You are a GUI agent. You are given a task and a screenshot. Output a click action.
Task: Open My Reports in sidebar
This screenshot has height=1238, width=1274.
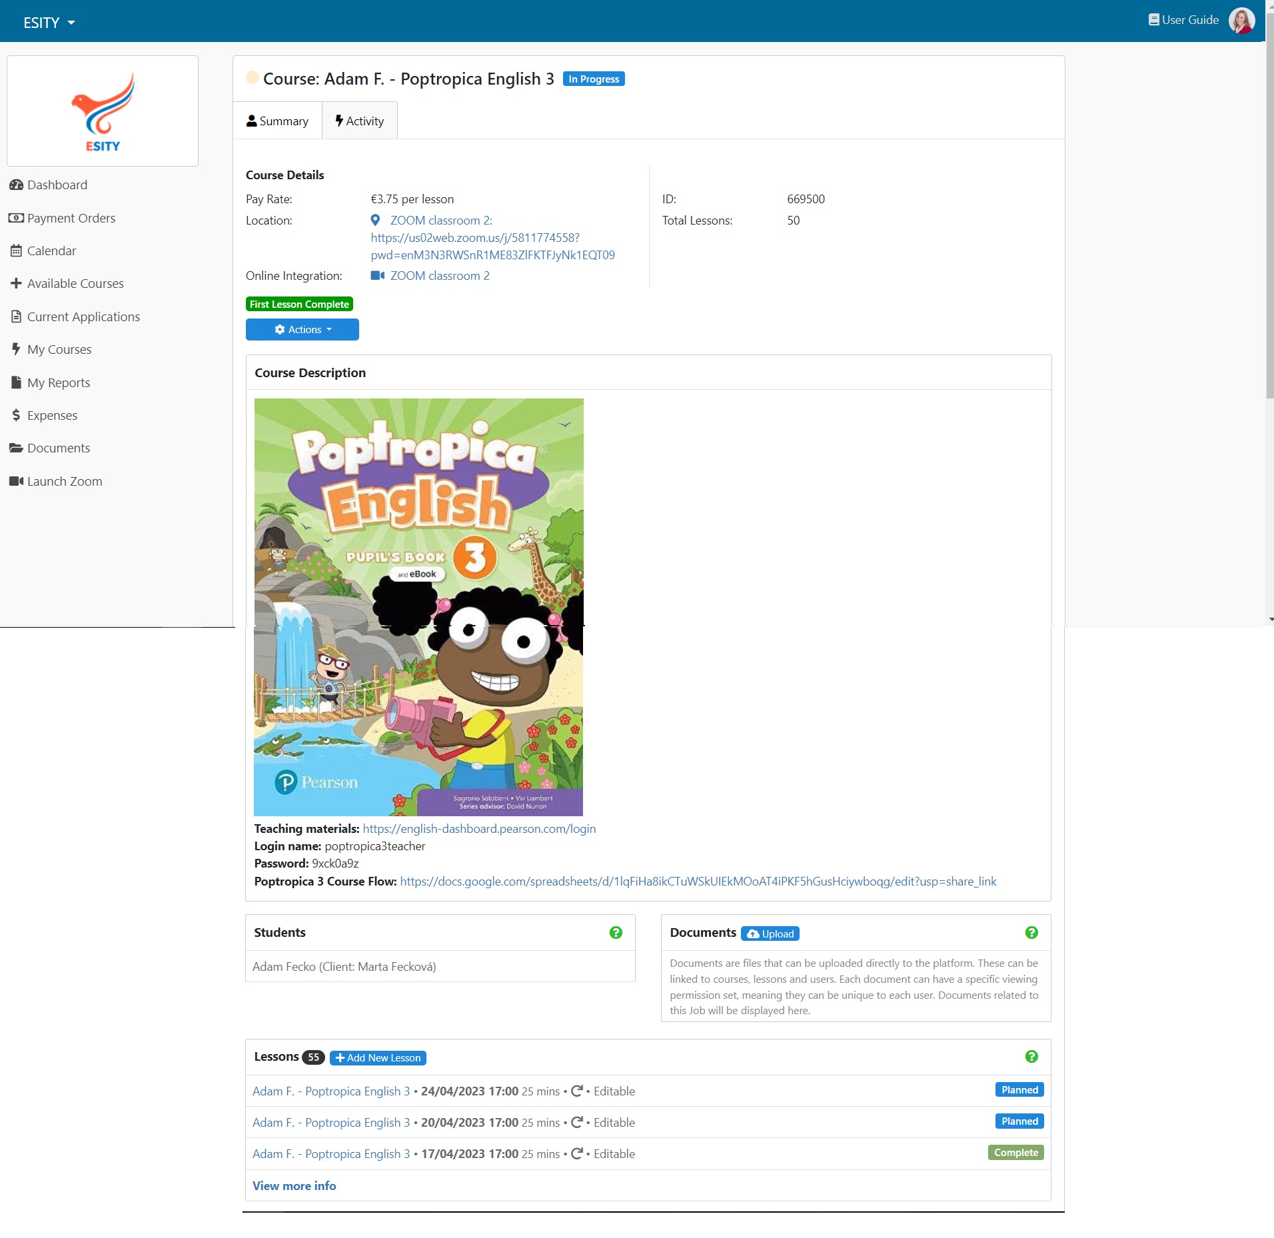click(59, 383)
